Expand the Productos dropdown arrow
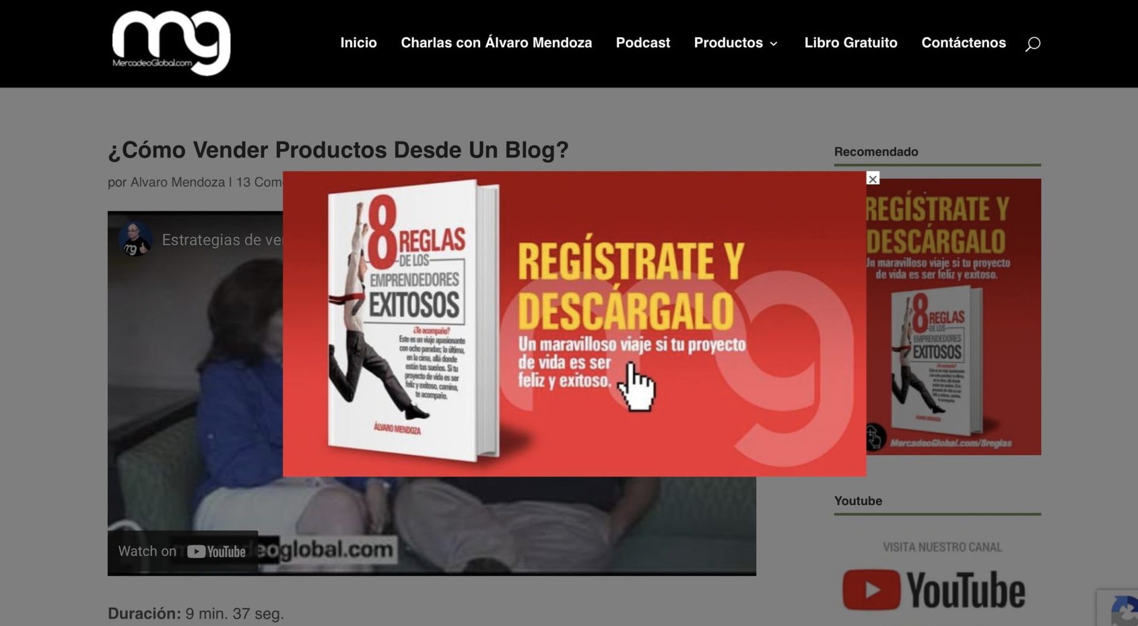 [x=773, y=44]
